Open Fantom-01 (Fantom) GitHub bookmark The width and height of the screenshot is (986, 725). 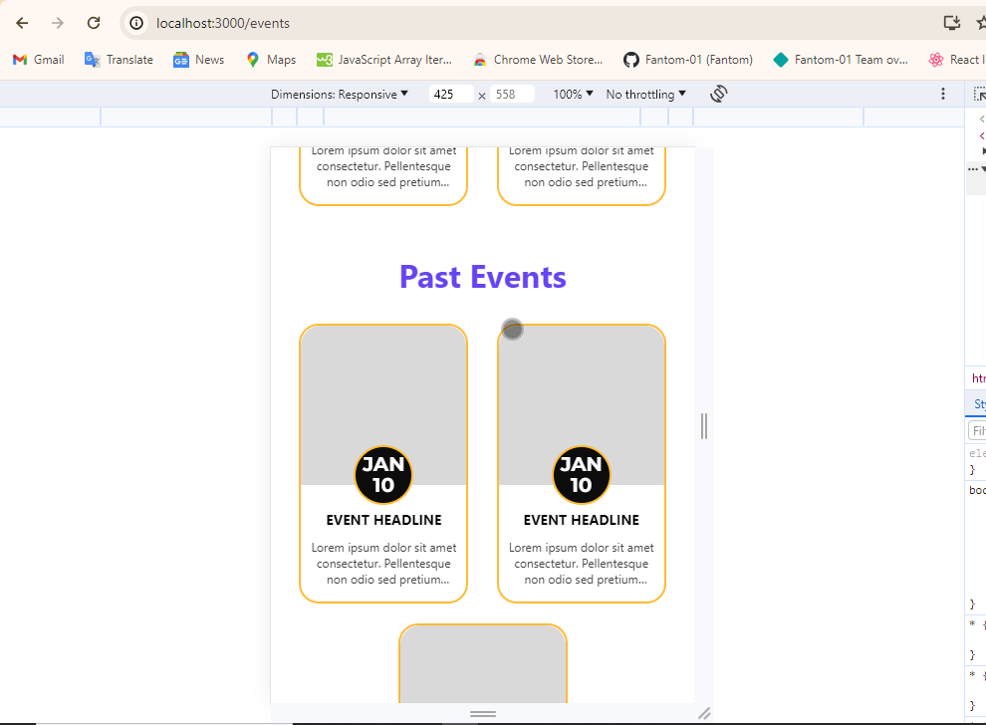[x=688, y=60]
